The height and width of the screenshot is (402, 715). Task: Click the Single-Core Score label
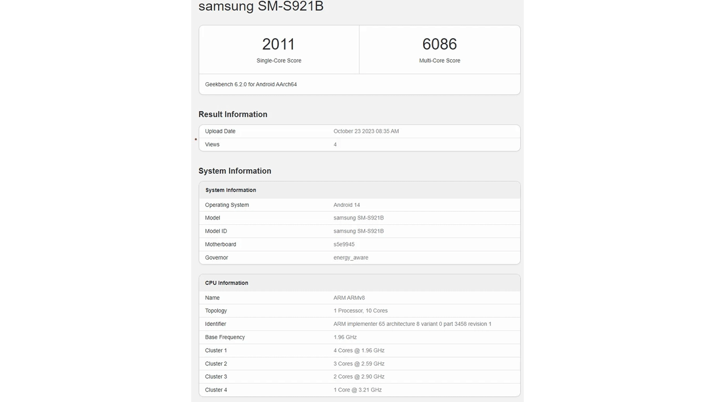[x=279, y=61]
